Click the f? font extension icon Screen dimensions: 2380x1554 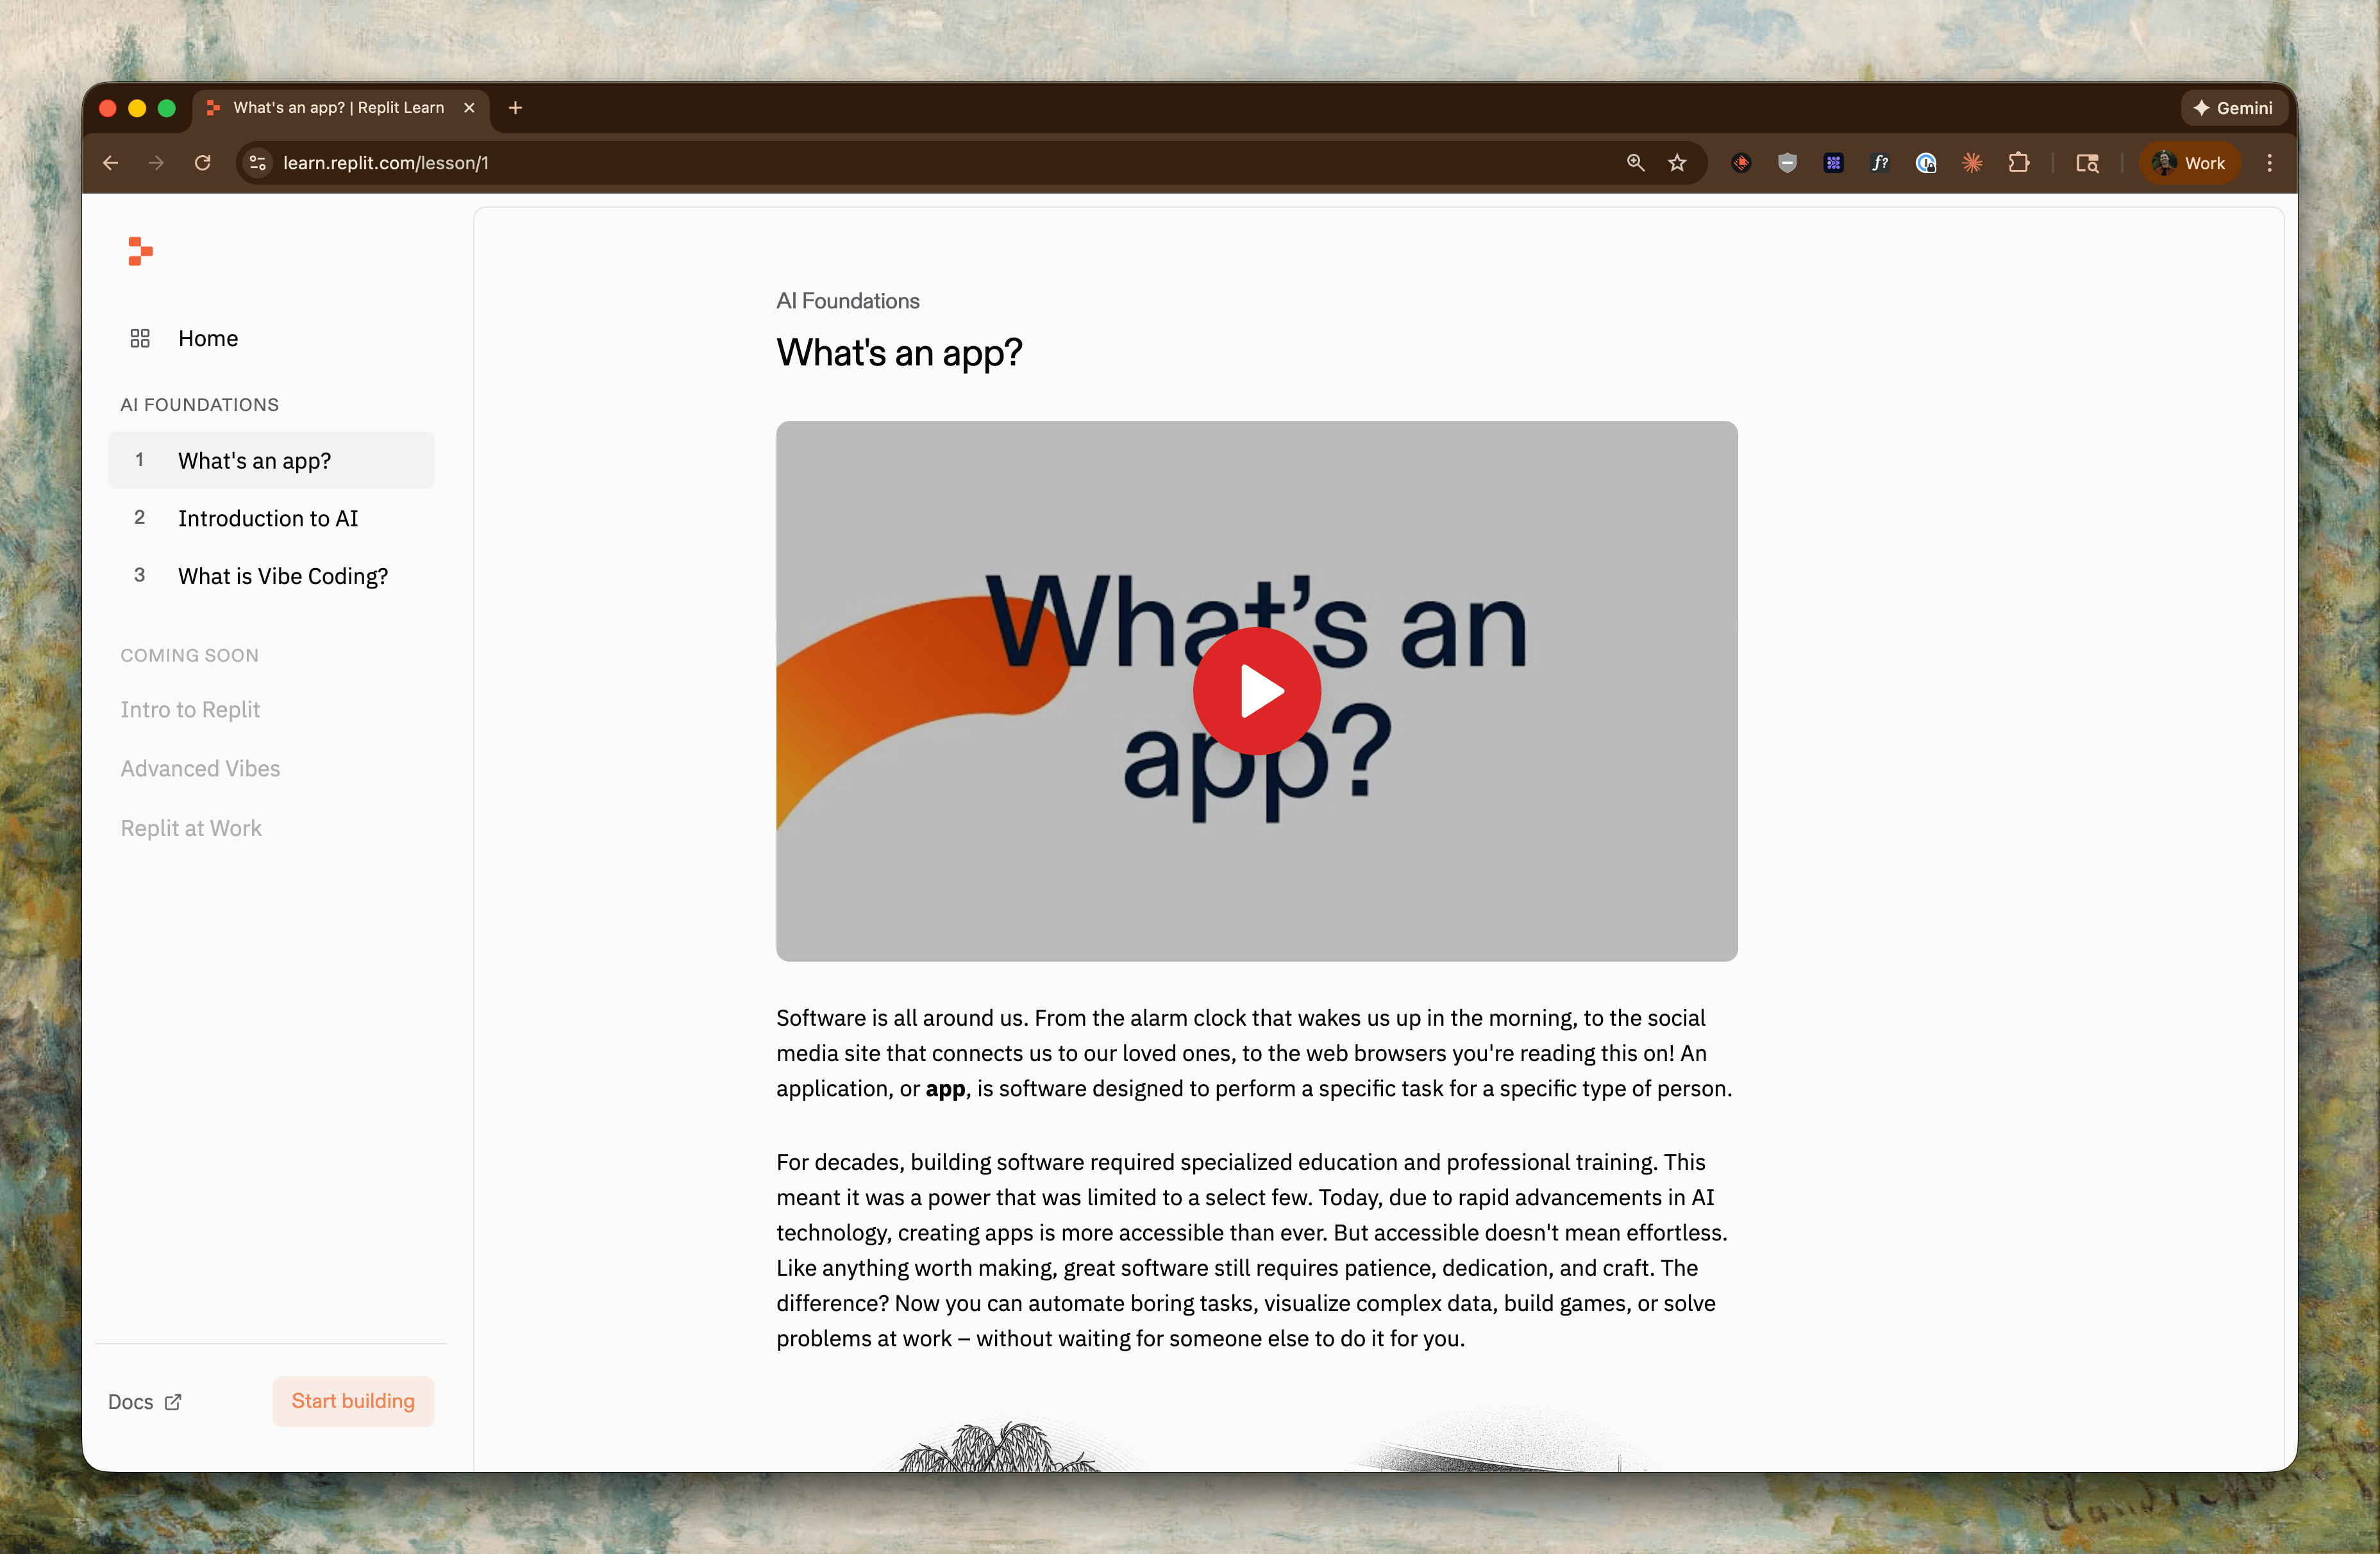1880,163
